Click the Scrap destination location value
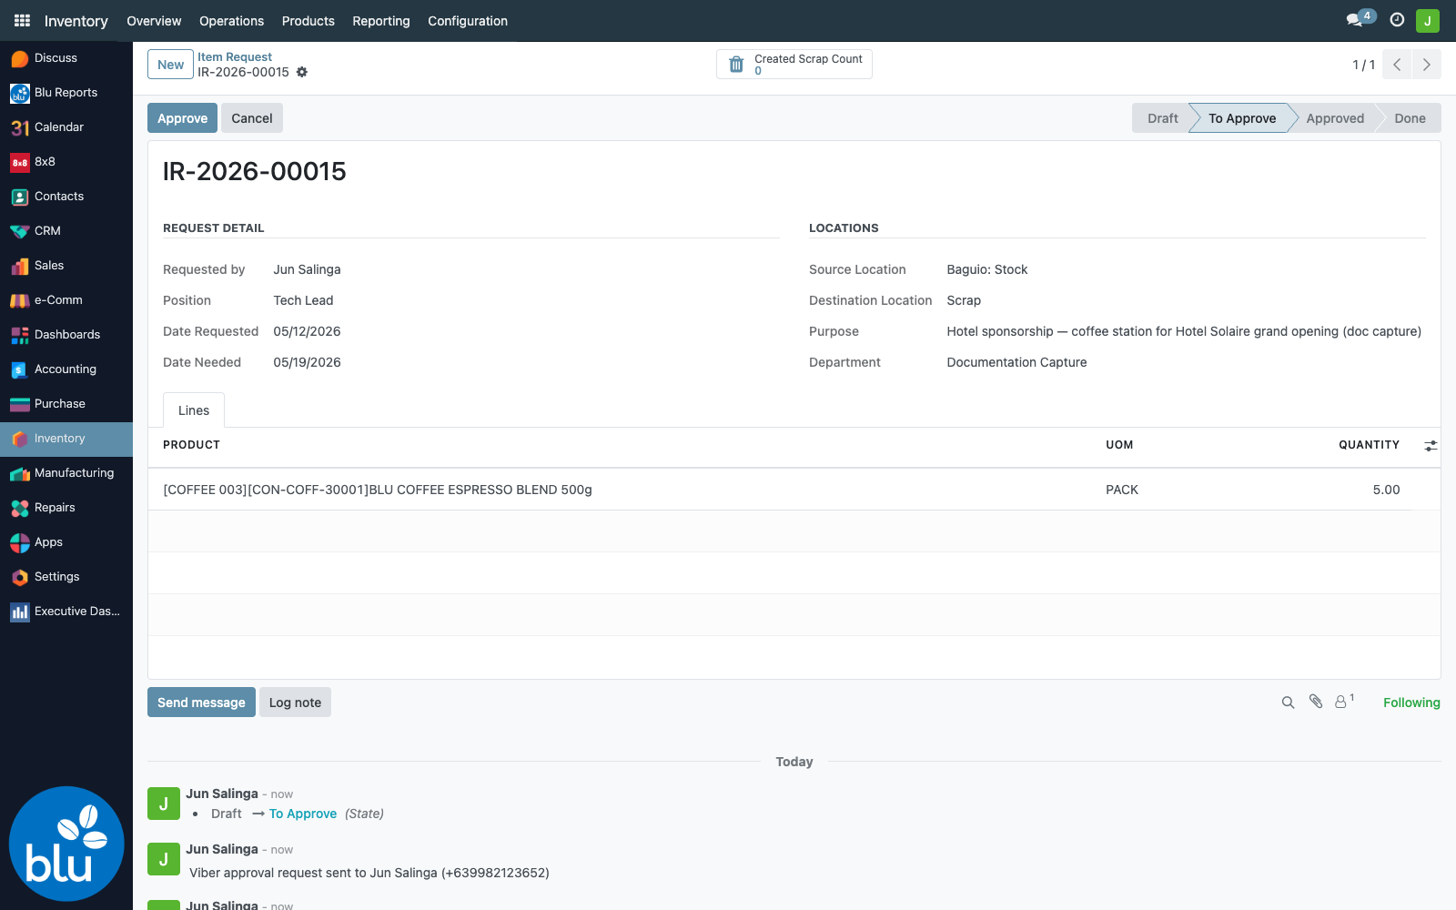This screenshot has height=910, width=1456. pos(964,300)
